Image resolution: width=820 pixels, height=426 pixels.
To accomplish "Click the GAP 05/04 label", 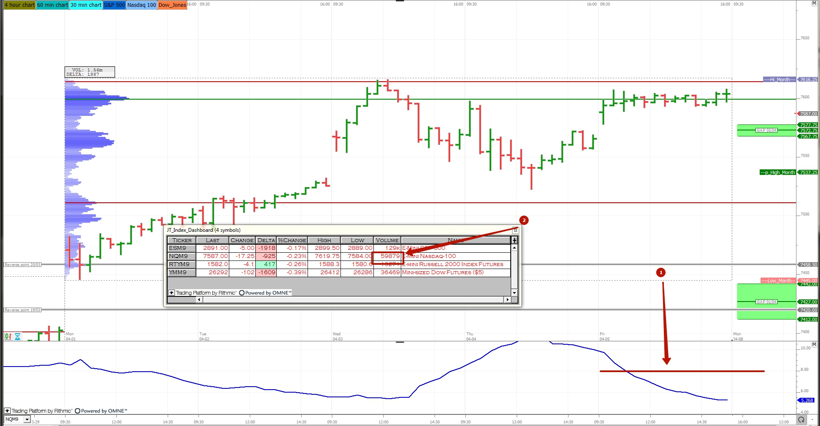I will click(x=767, y=130).
